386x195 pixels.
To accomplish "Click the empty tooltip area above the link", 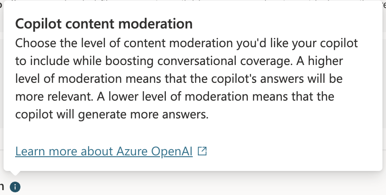I will pos(192,133).
